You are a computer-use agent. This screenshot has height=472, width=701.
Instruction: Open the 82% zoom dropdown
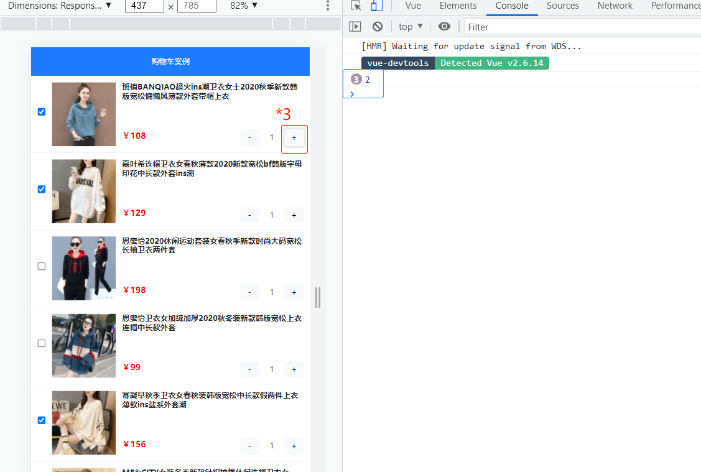[x=244, y=6]
